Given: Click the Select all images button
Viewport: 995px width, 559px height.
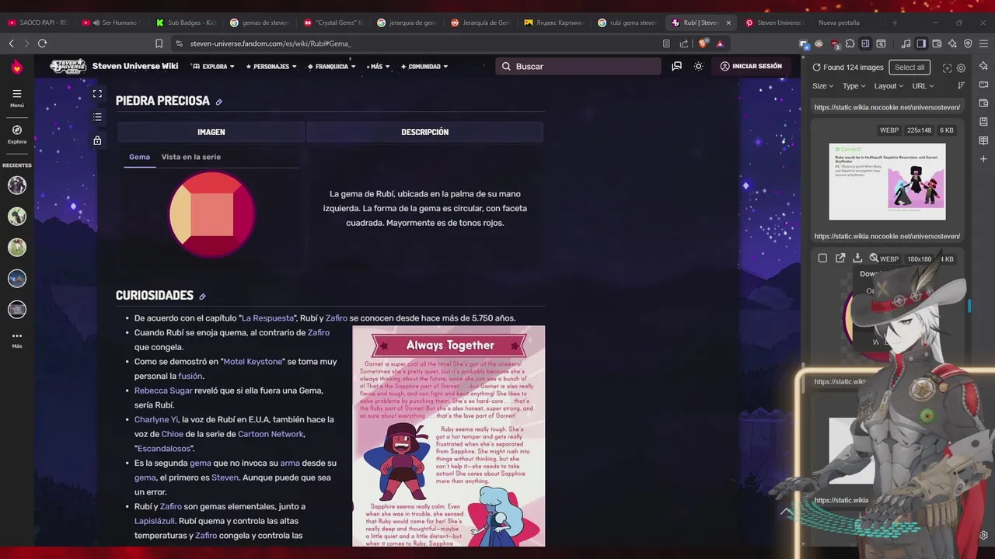Looking at the screenshot, I should point(909,68).
